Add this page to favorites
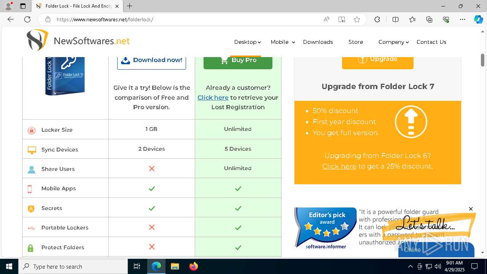 click(357, 19)
